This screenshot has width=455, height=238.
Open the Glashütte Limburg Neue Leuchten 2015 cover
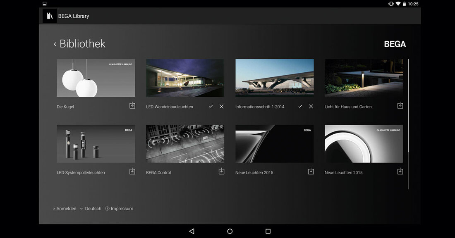(x=364, y=144)
